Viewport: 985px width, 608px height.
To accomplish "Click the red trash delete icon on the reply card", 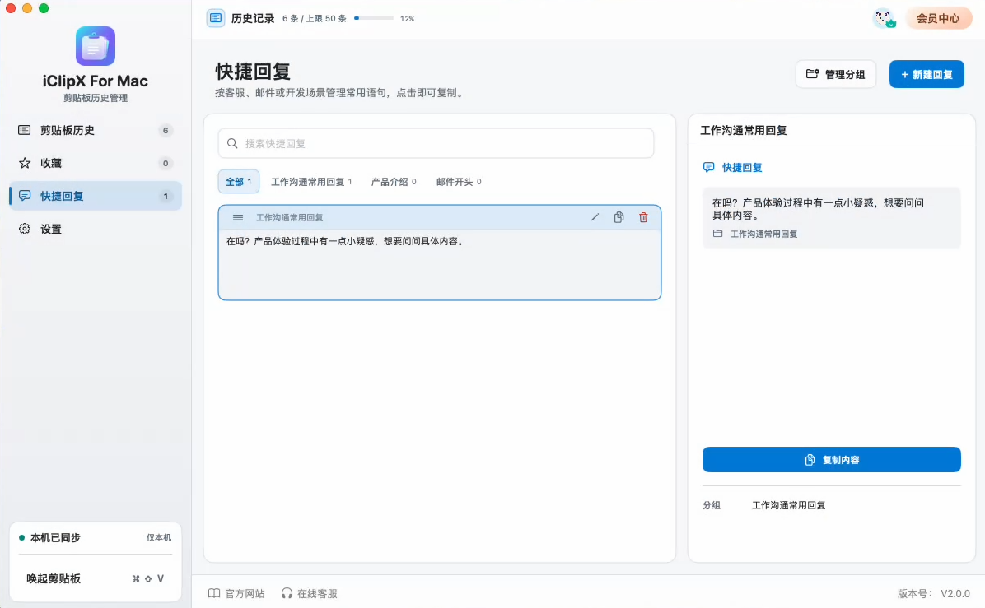I will coord(643,217).
